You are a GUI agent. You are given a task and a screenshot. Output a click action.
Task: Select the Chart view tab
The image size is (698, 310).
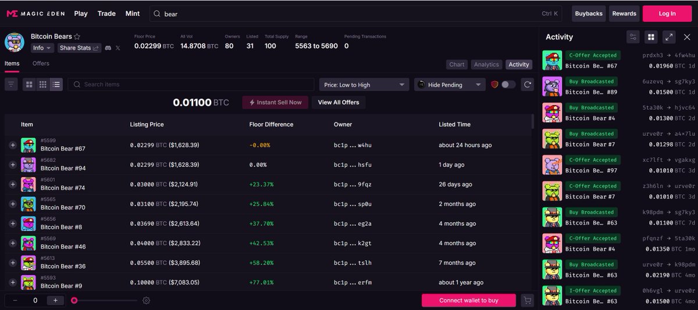[457, 64]
